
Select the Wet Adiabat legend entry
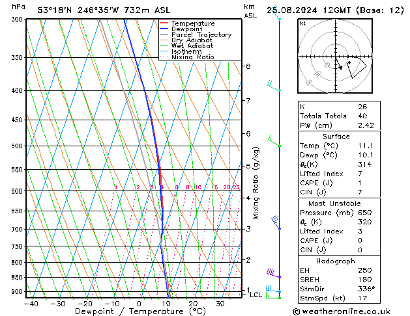point(186,46)
